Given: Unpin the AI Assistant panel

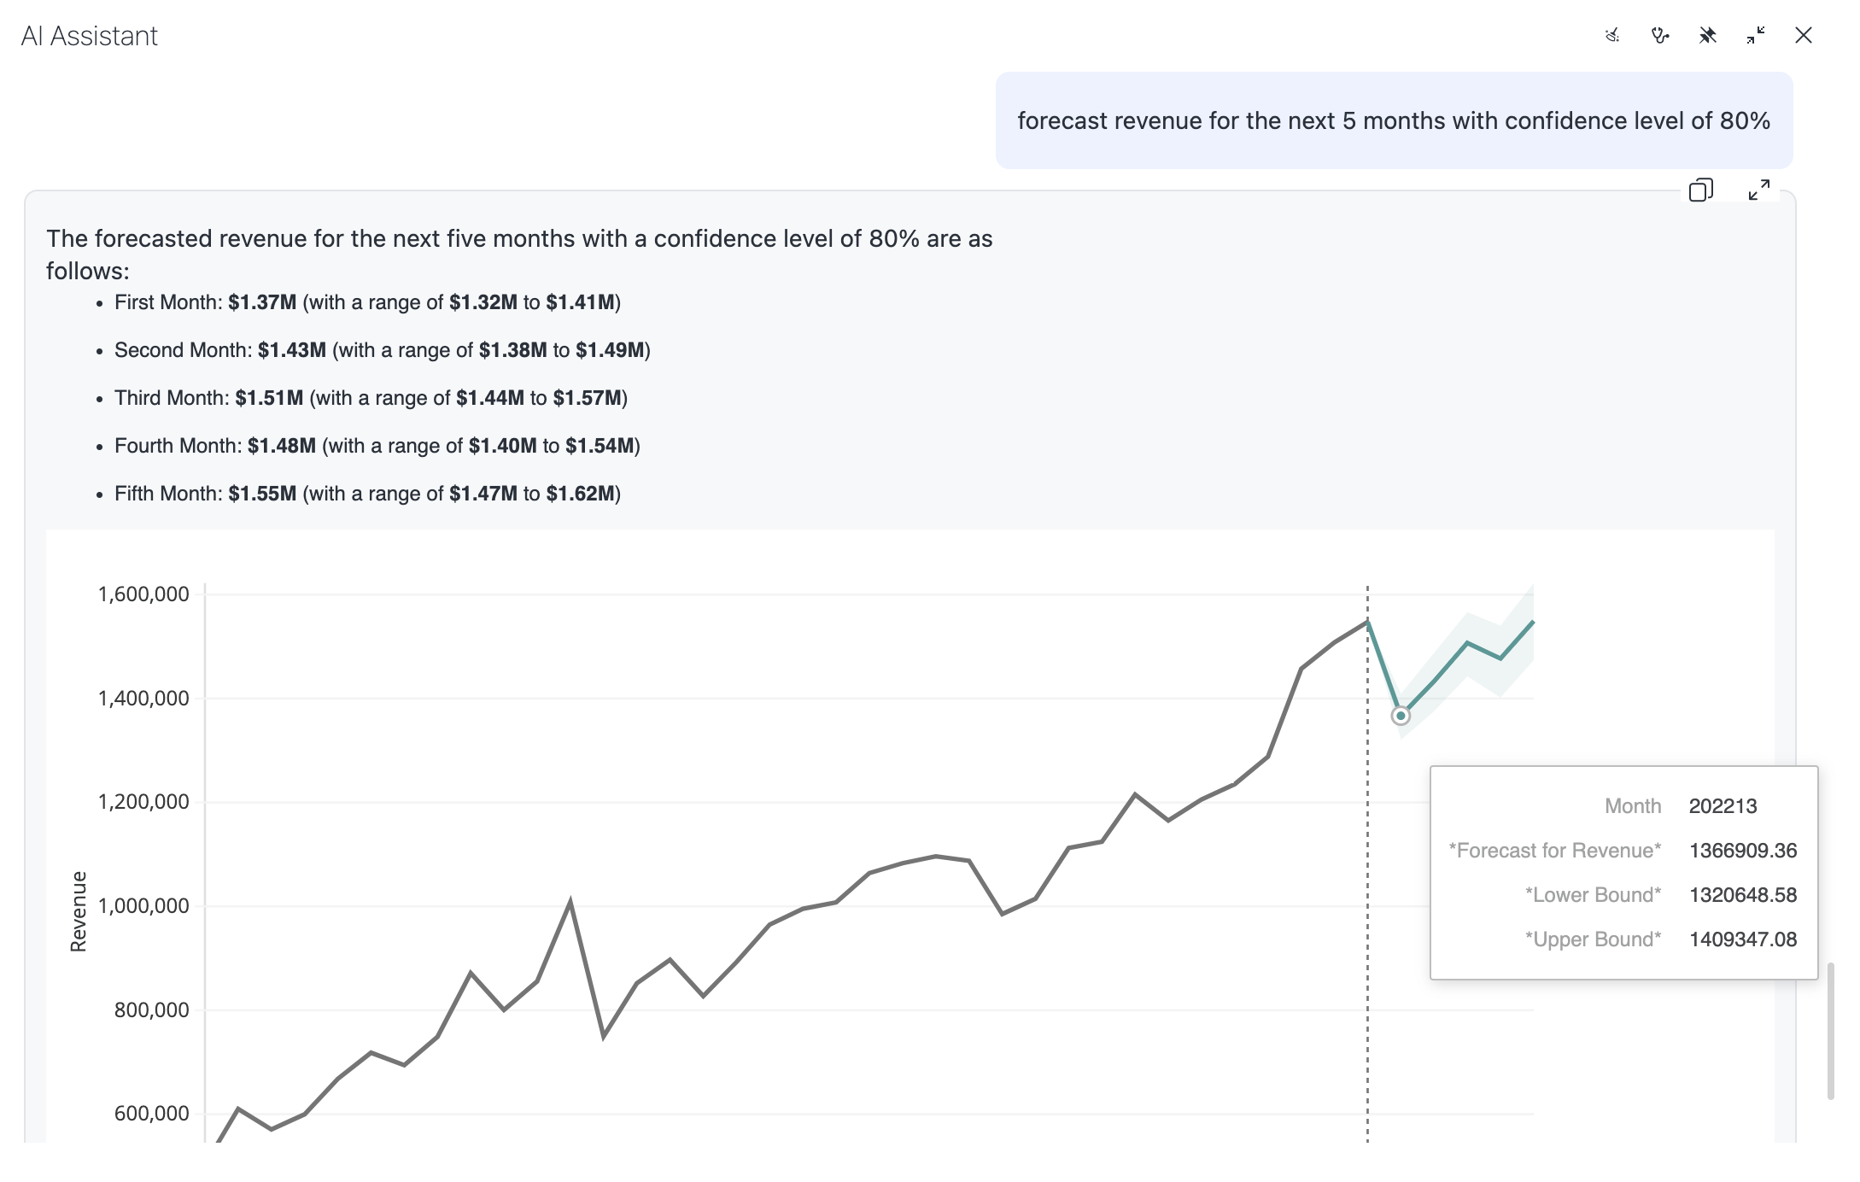Looking at the screenshot, I should (x=1708, y=36).
